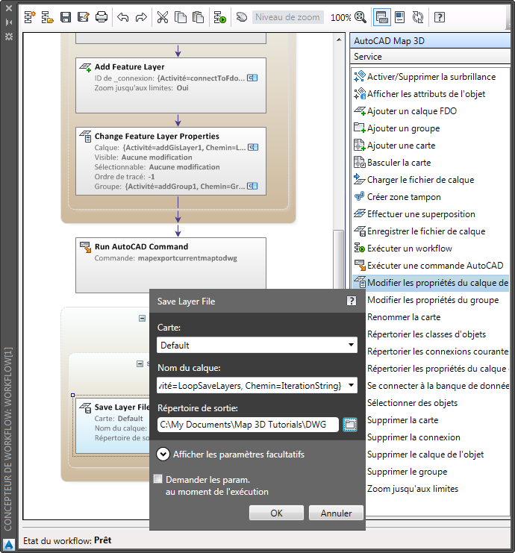Collapse the inner sequence with the minus box
The width and height of the screenshot is (515, 553).
140,363
